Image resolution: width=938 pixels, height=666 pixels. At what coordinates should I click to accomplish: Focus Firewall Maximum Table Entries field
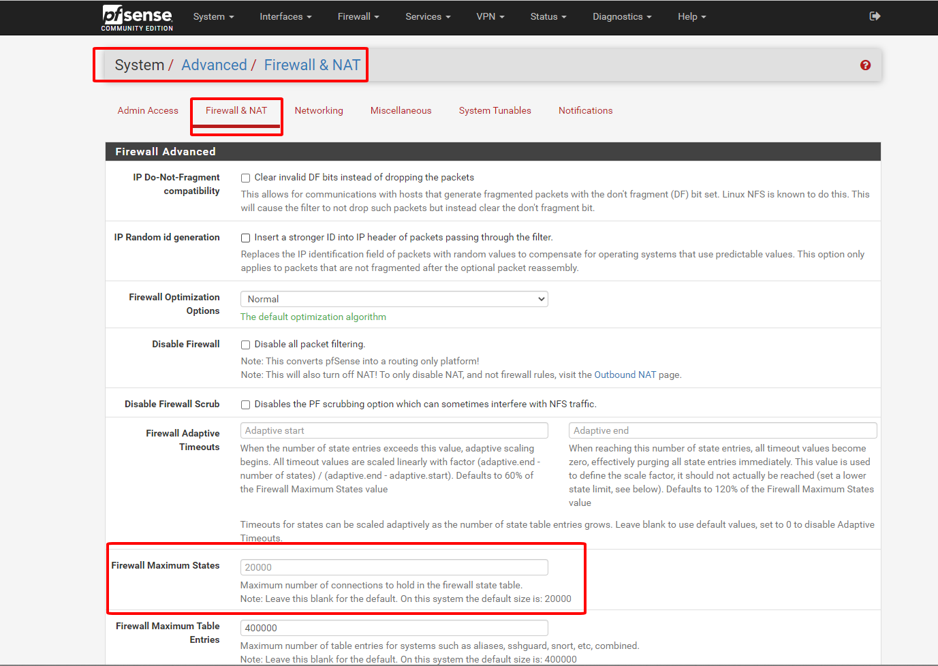click(x=394, y=628)
